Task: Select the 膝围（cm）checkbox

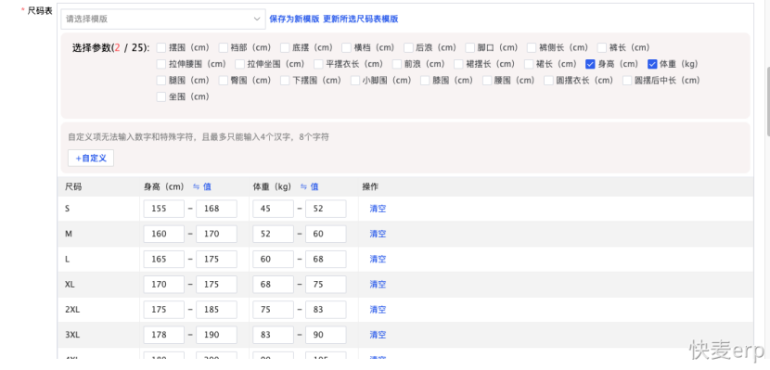Action: [x=425, y=81]
